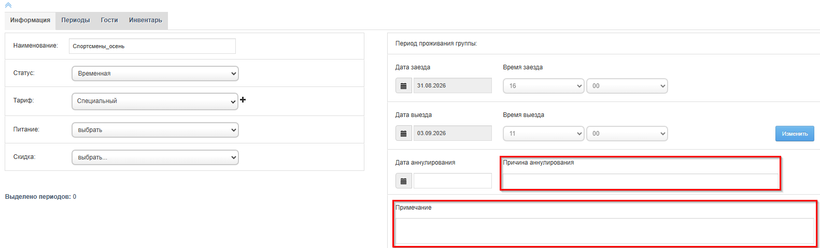Screen dimensions: 820x248
Task: Open calendar for Дата заезда
Action: click(404, 86)
